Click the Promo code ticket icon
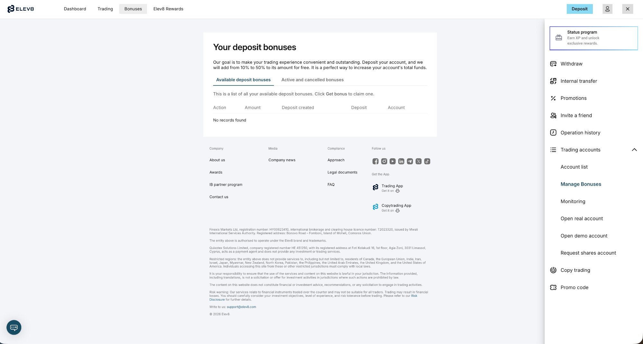643x344 pixels. [x=553, y=287]
